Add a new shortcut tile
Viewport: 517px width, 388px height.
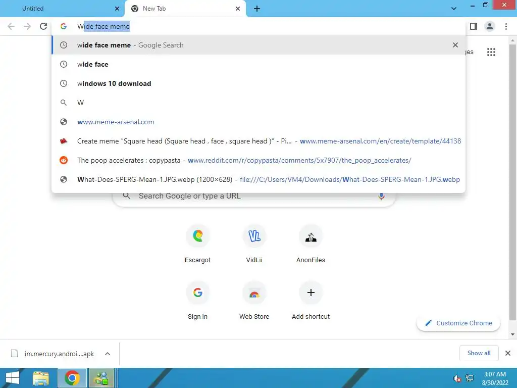click(311, 301)
